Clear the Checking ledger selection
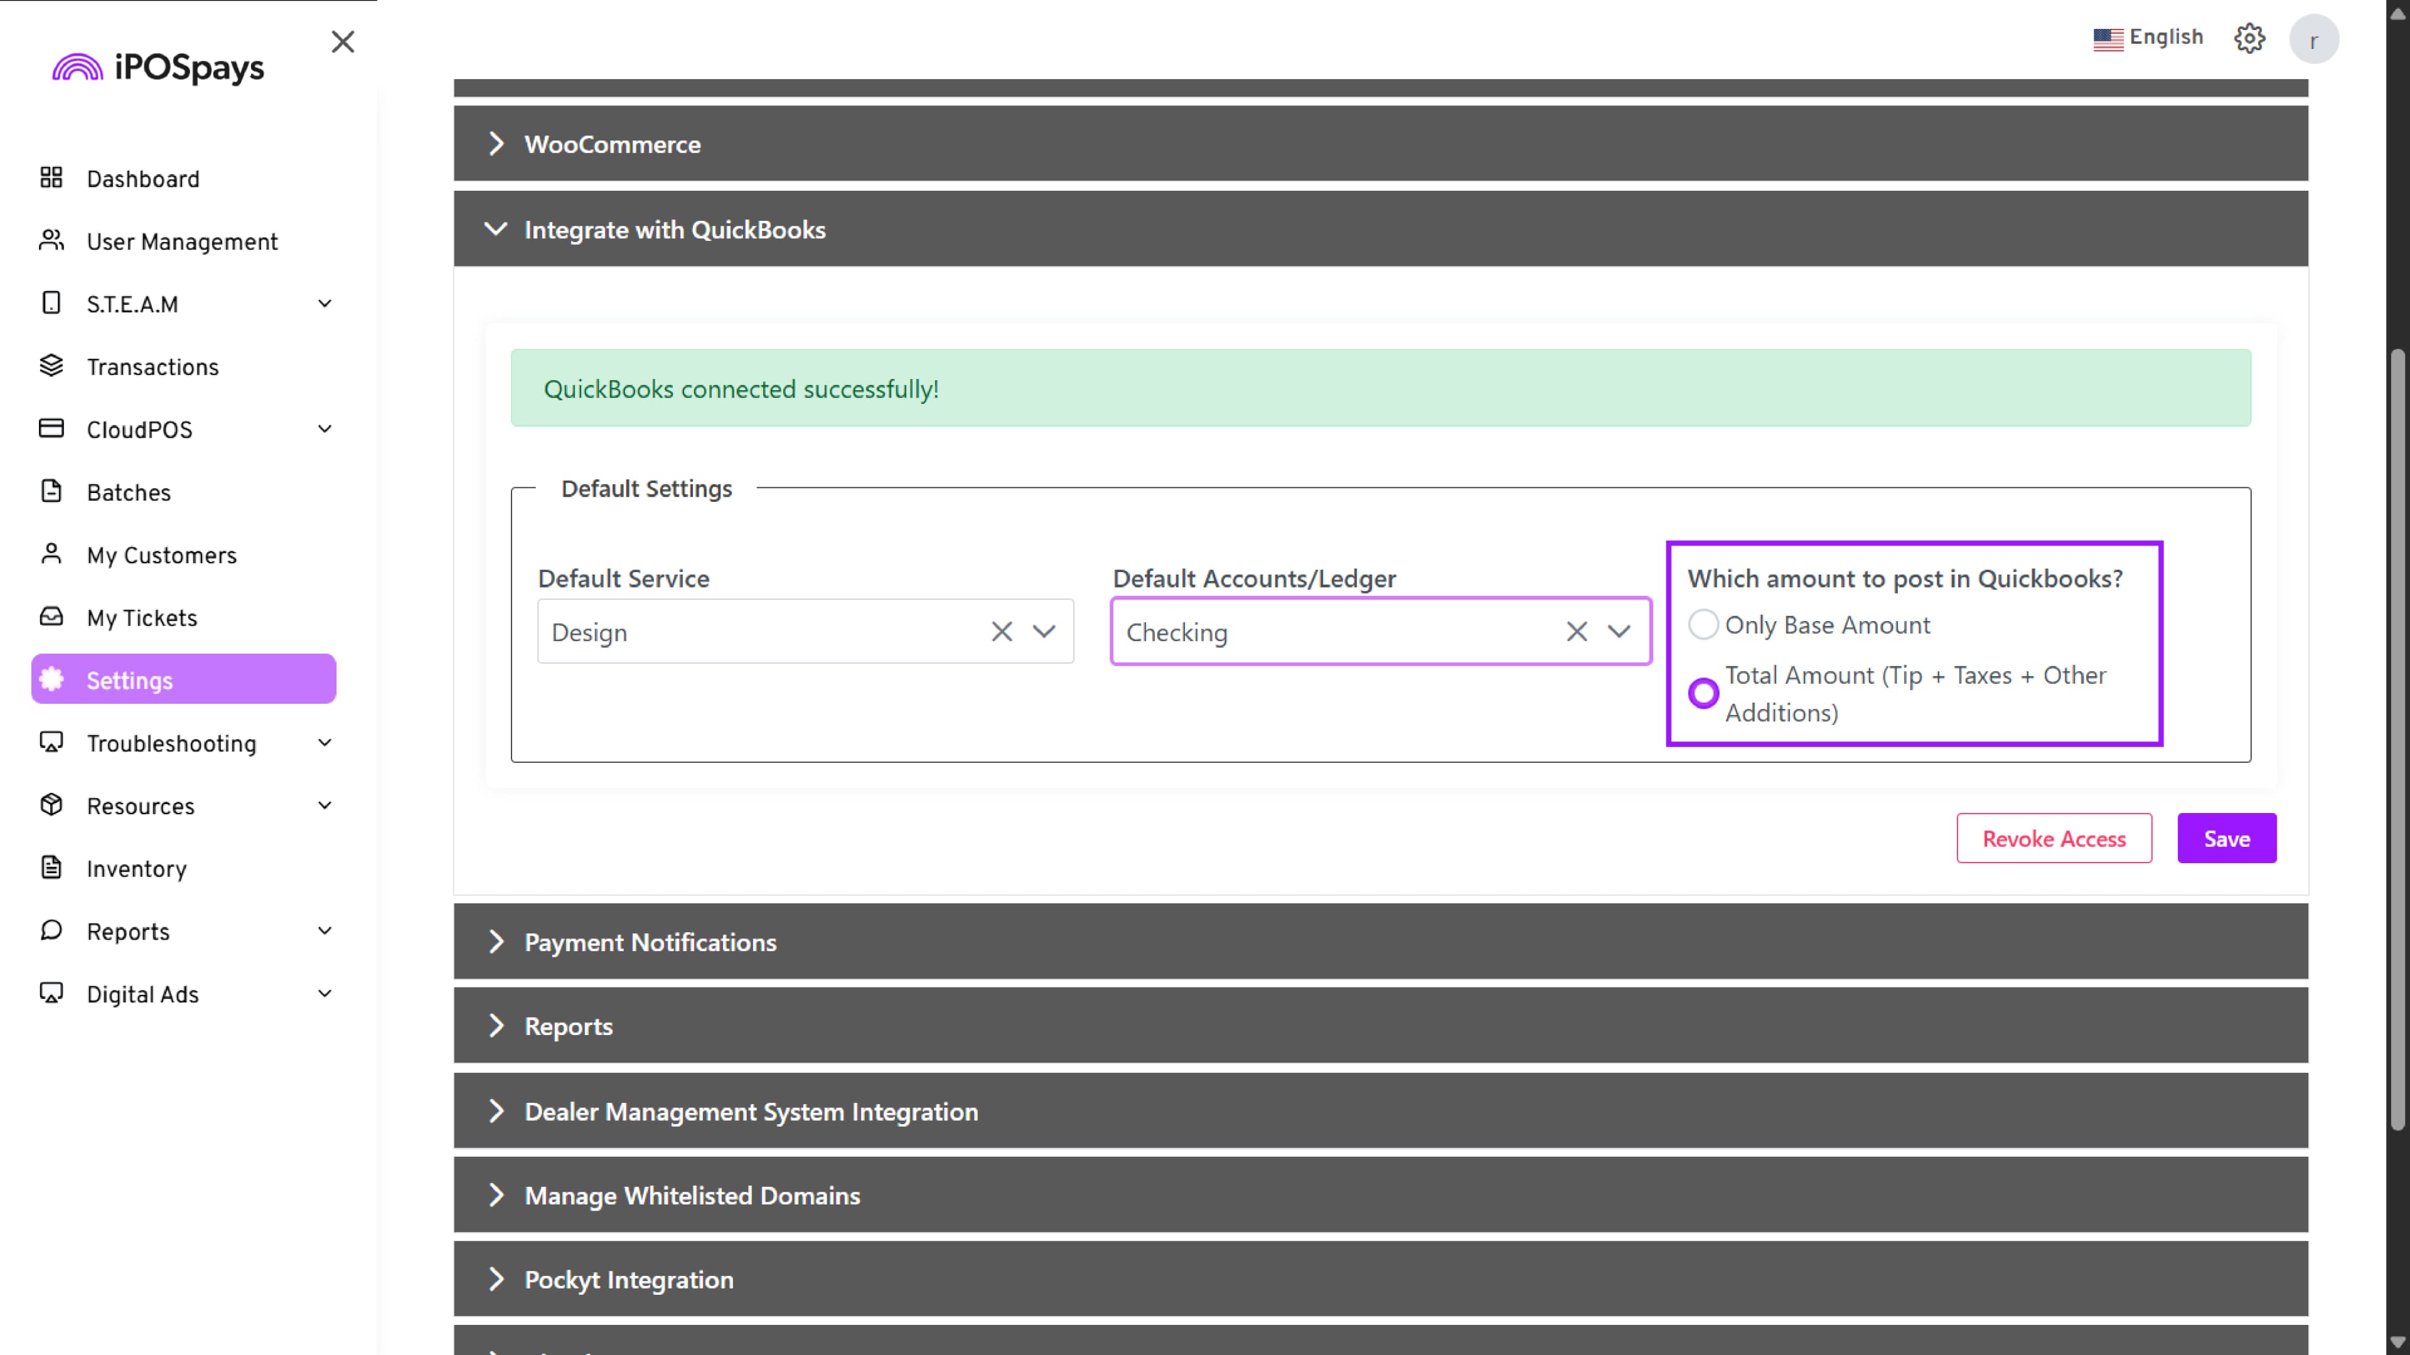2410x1355 pixels. pyautogui.click(x=1577, y=632)
